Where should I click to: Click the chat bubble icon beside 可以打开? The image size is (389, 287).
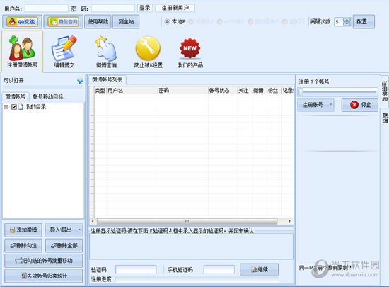tap(80, 81)
